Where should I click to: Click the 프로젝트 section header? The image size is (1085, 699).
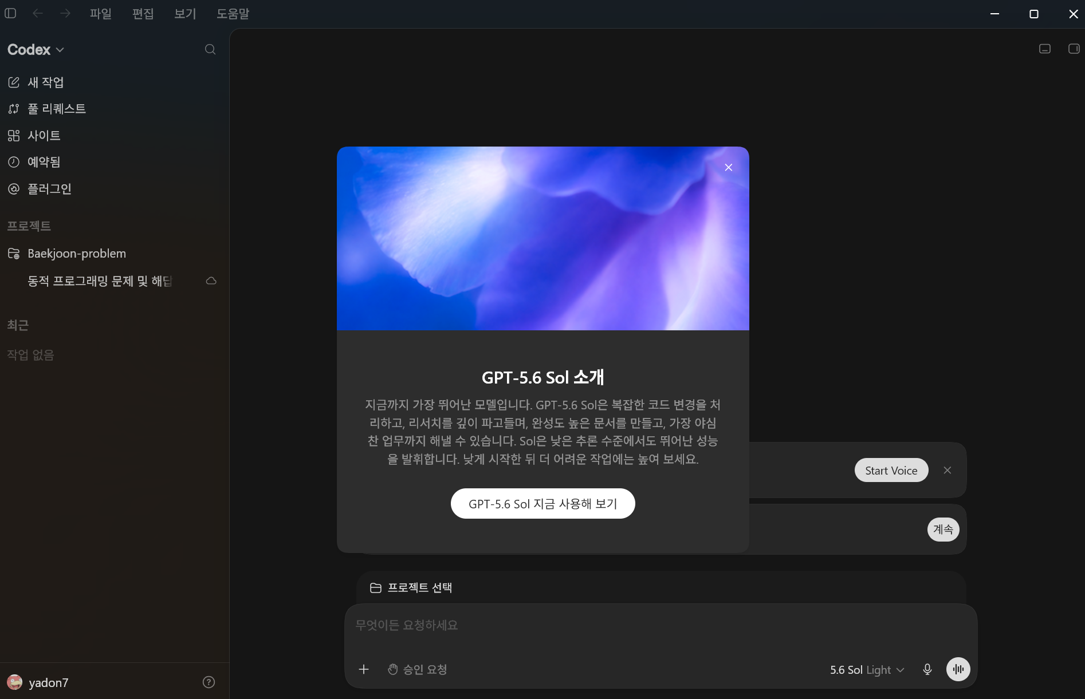click(x=29, y=226)
